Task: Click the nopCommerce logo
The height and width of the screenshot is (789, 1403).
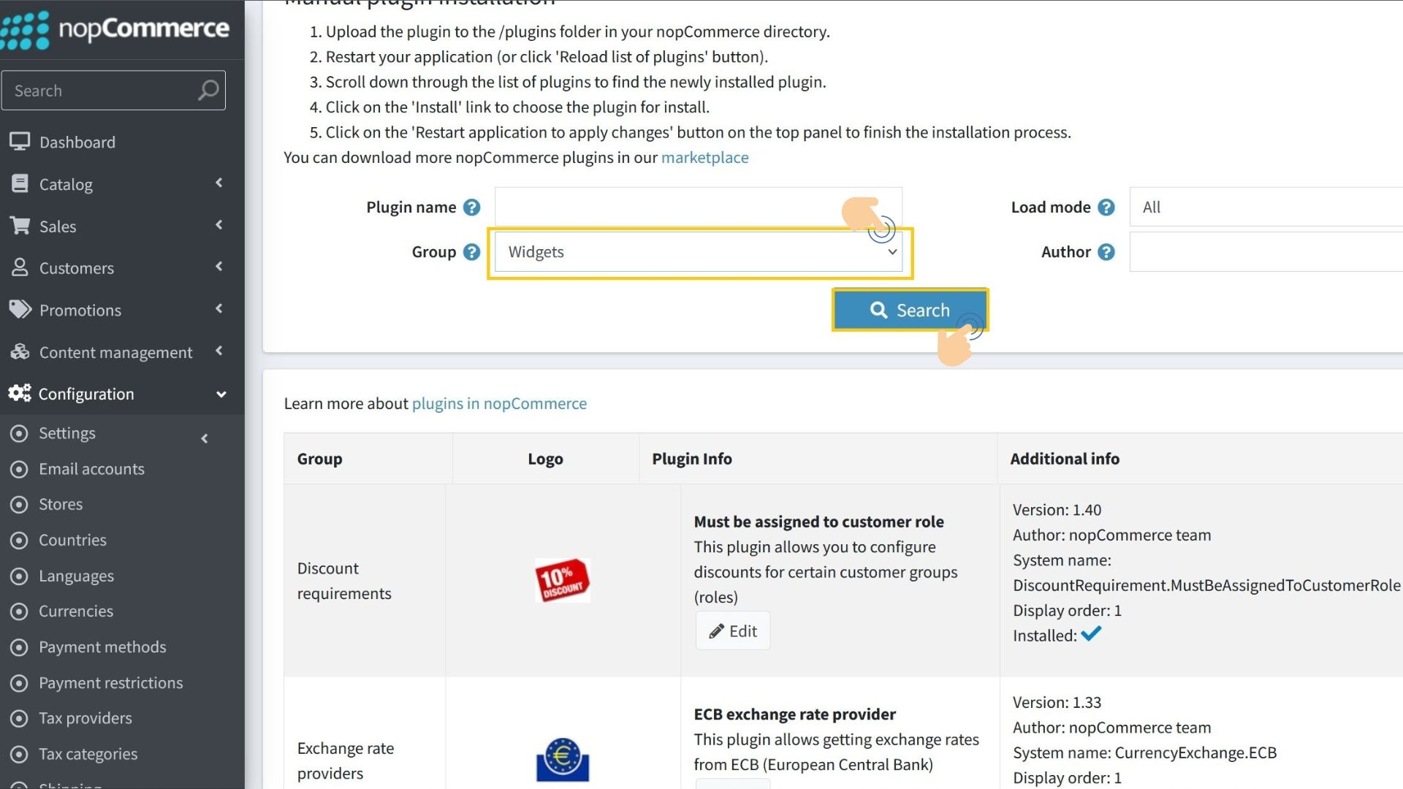Action: (115, 29)
